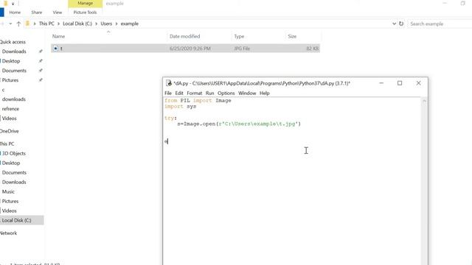Viewport: 472px width, 265px height.
Task: Click the IDLE Python file icon in title bar
Action: point(169,83)
